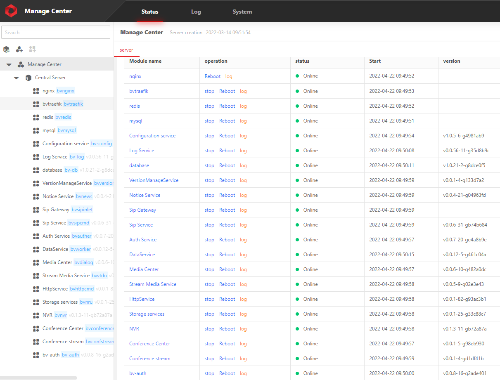Image resolution: width=500 pixels, height=380 pixels.
Task: Click the add cluster icon with plus sign
Action: click(19, 50)
